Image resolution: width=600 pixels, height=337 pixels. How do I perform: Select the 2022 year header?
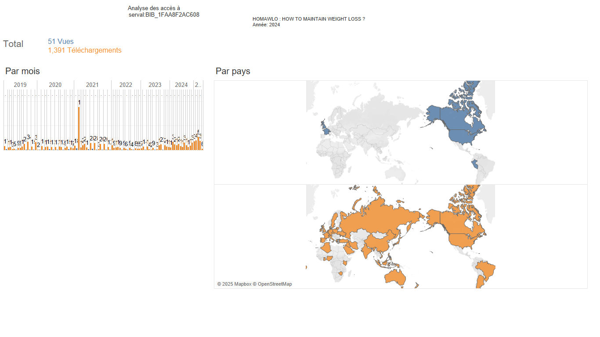(126, 85)
